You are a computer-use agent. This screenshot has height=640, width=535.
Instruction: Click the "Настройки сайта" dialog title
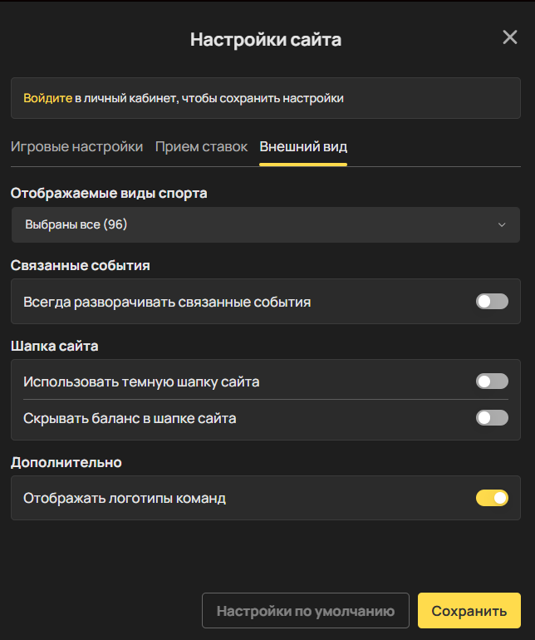tap(266, 39)
